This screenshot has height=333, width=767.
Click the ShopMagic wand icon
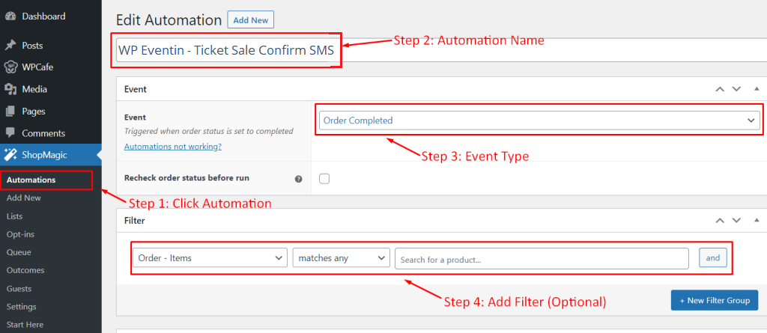[10, 155]
